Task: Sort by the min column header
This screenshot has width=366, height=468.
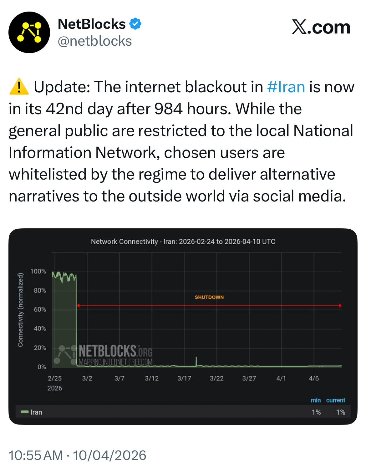Action: (x=316, y=400)
